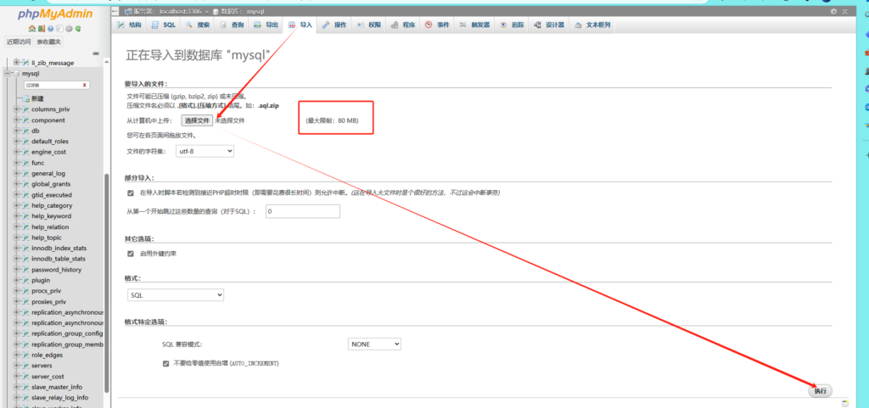Open the slave_master_info table
Viewport: 869px width, 408px height.
[57, 387]
